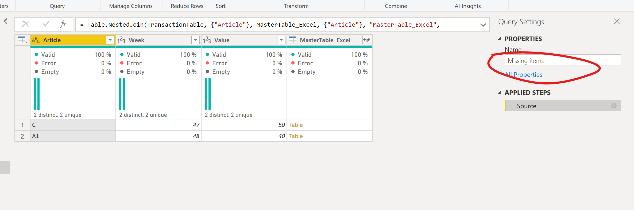Open the All Properties link
Viewport: 634px width, 210px height.
tap(524, 75)
